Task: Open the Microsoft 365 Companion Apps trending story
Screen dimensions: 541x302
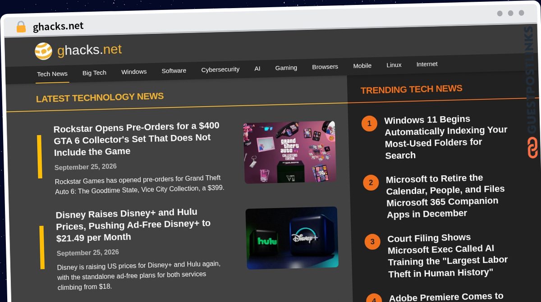Action: 445,196
